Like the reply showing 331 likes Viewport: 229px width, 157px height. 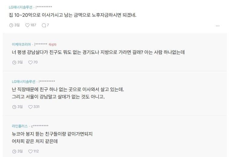(x=30, y=107)
